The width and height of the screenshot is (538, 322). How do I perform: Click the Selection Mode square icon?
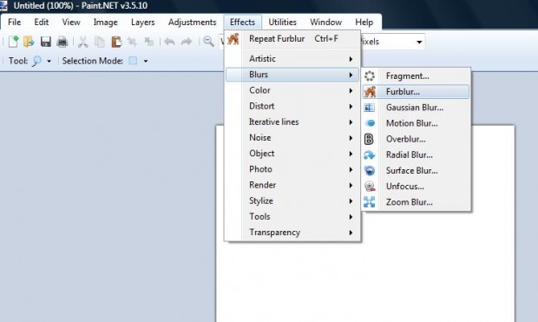click(133, 61)
